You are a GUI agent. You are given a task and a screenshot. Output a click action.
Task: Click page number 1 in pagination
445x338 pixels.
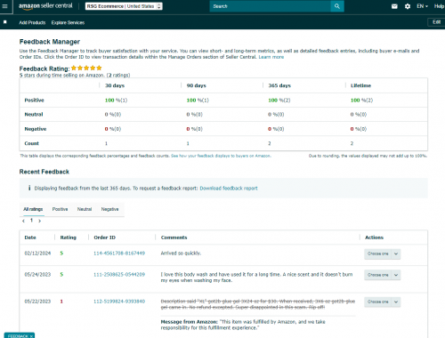click(x=31, y=221)
